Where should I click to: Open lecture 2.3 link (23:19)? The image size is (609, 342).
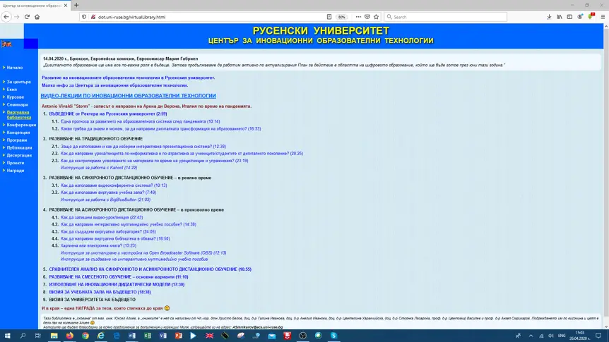(x=154, y=161)
